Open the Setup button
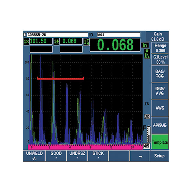 coord(159,156)
